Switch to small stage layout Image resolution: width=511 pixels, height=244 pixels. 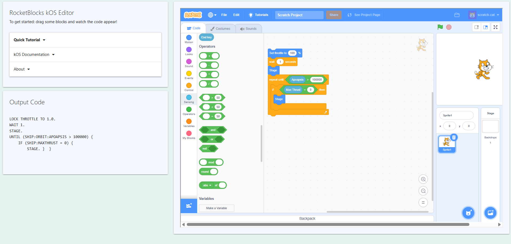tap(476, 27)
